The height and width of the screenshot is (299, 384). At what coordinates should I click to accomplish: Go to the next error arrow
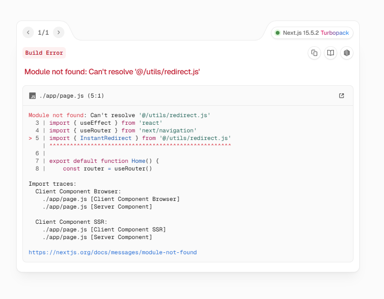[59, 32]
